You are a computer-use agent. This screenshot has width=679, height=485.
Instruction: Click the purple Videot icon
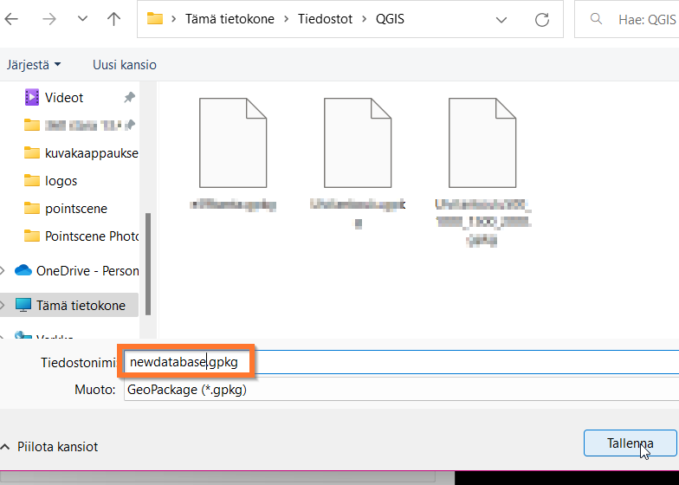(31, 97)
